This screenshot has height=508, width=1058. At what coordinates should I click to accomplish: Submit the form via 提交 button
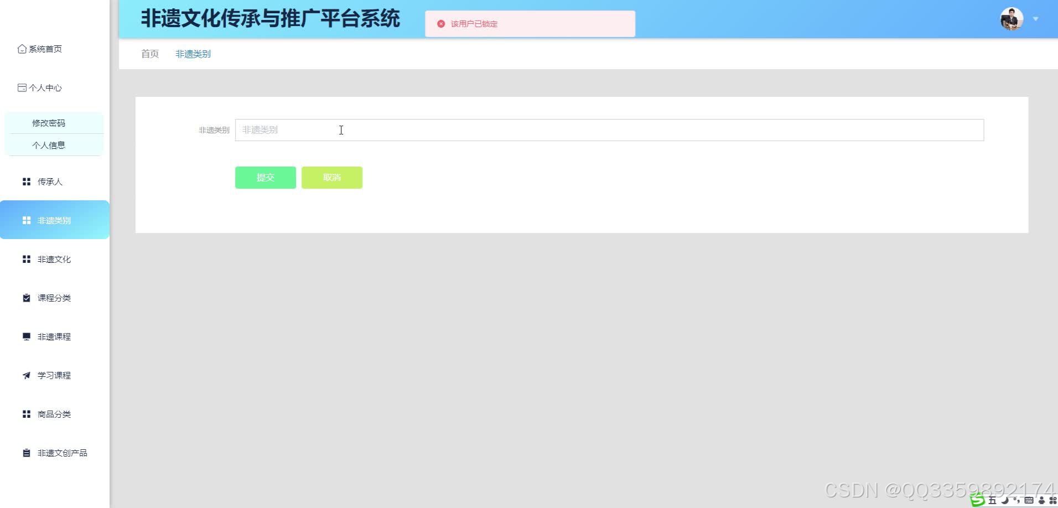[265, 177]
